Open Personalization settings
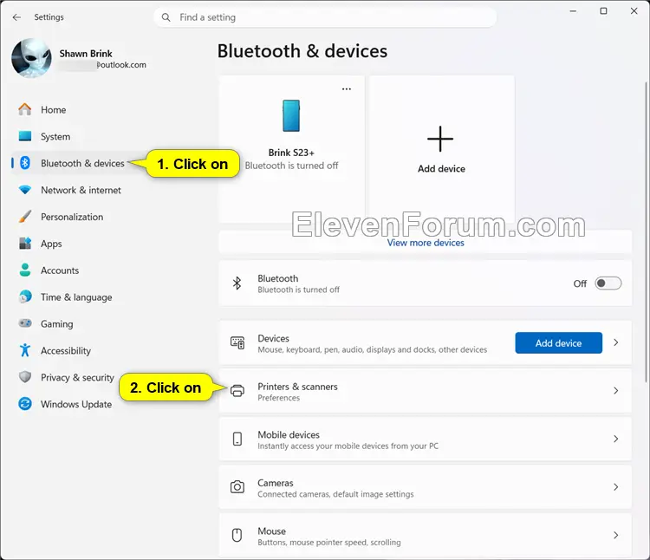Viewport: 650px width, 560px height. tap(72, 217)
